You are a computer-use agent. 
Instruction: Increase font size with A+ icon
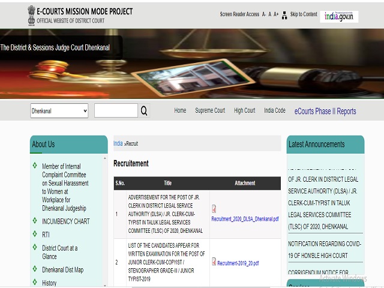point(276,14)
